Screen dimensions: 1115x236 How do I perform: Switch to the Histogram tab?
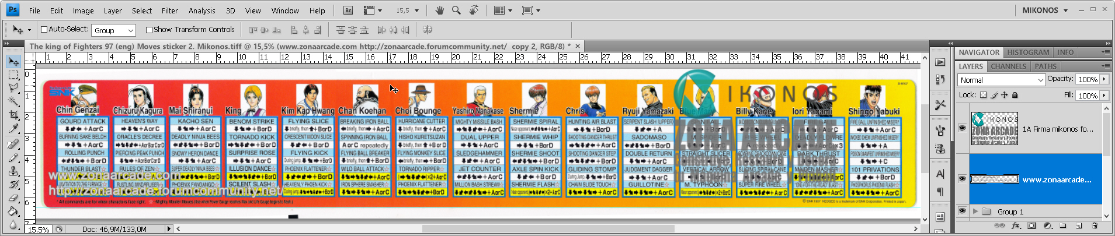1028,52
